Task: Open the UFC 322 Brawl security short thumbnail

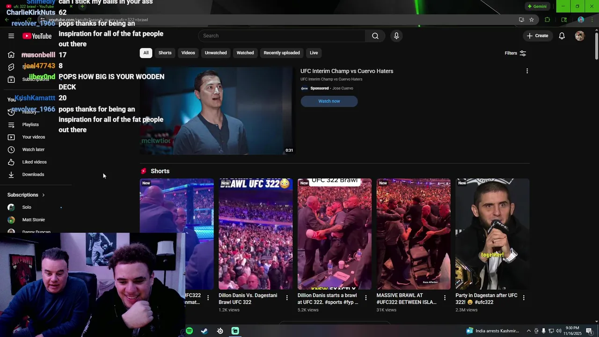Action: point(335,234)
